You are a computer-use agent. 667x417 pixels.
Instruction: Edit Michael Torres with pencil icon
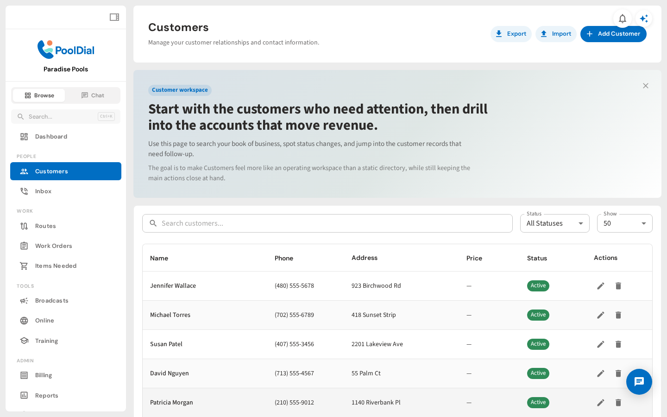point(601,315)
